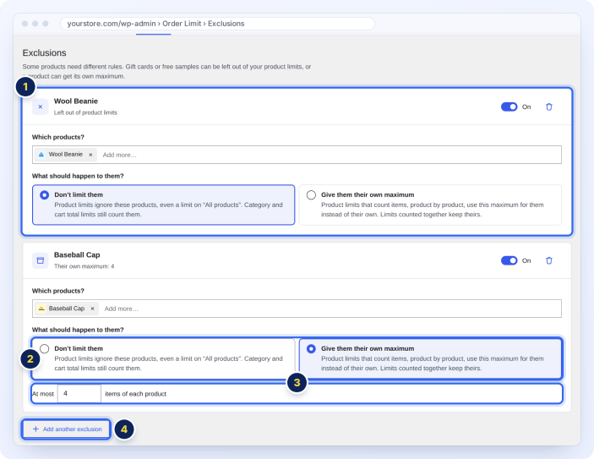Click the Baseball Cap tag thumbnail icon
The width and height of the screenshot is (594, 459).
tap(41, 309)
